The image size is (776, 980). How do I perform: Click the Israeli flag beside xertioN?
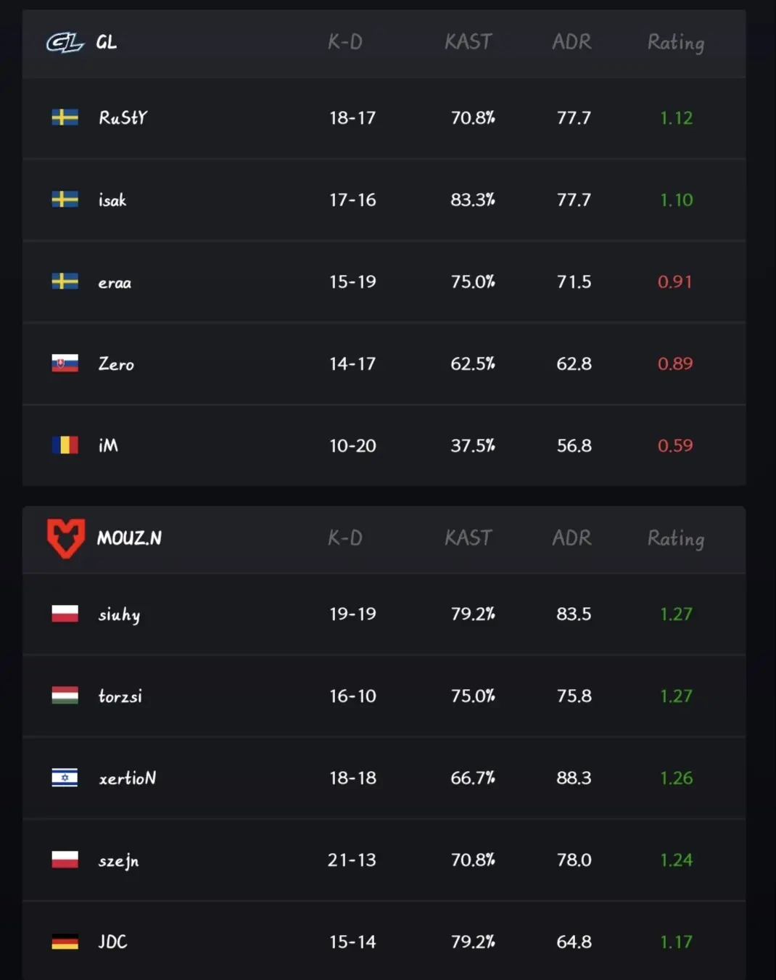(65, 778)
